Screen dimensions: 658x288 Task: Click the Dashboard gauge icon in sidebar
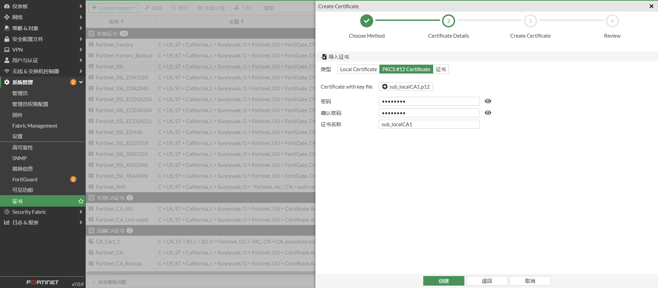(7, 6)
